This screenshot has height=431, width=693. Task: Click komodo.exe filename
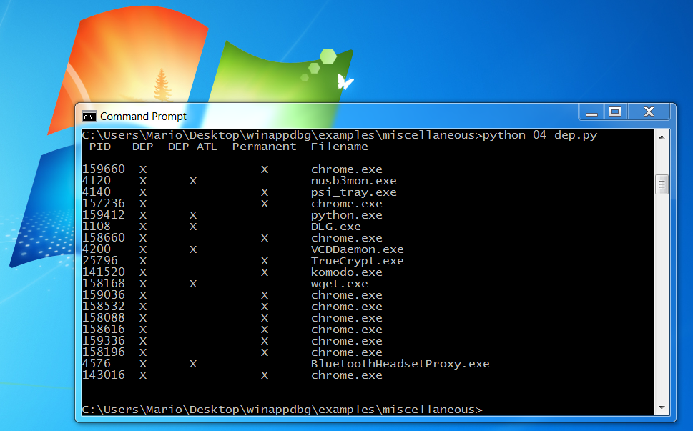[x=346, y=272]
